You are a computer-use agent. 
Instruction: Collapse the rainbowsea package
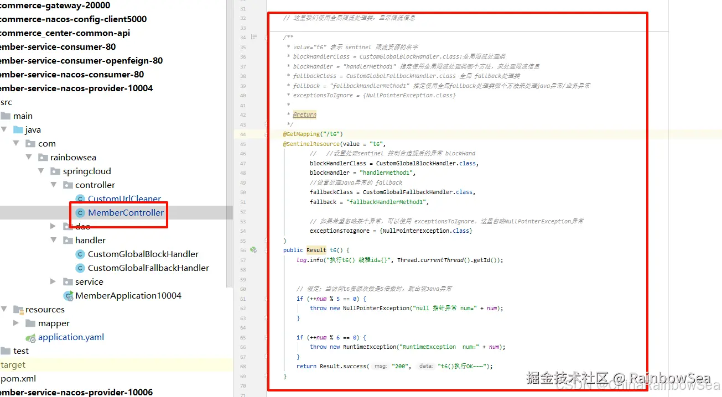click(x=28, y=158)
